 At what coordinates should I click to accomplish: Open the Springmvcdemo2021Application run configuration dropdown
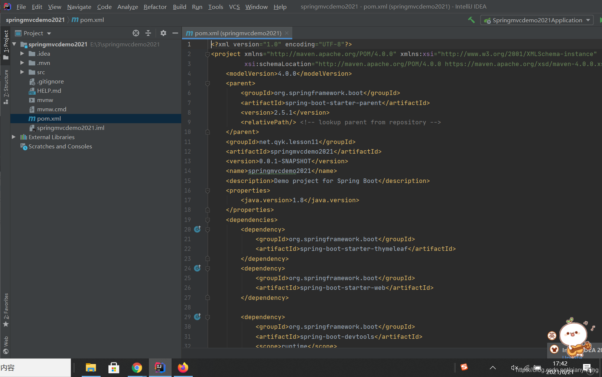(x=537, y=20)
